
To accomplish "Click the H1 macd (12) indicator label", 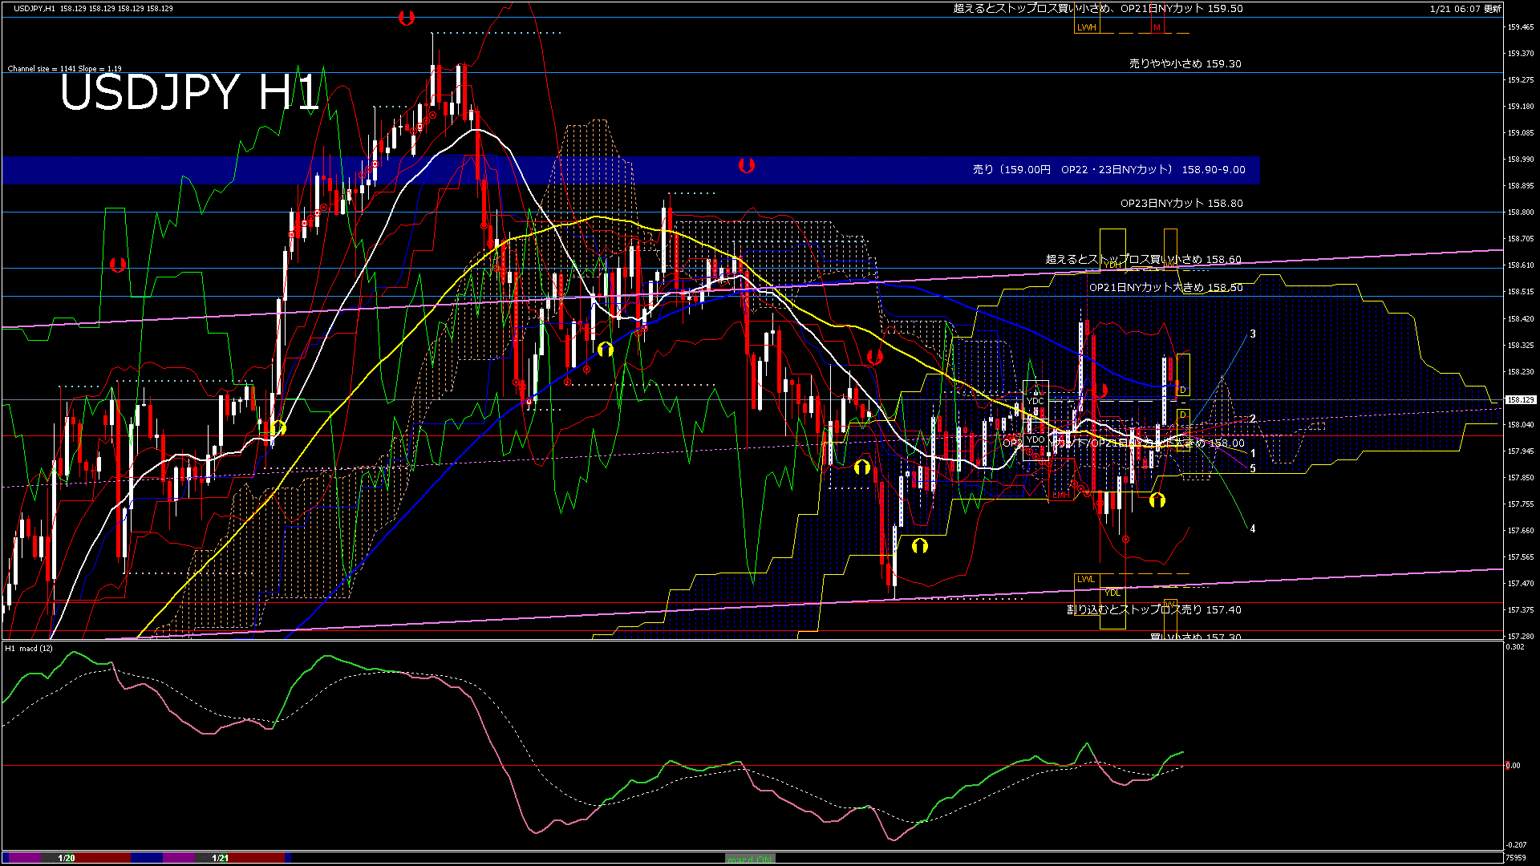I will coord(29,648).
